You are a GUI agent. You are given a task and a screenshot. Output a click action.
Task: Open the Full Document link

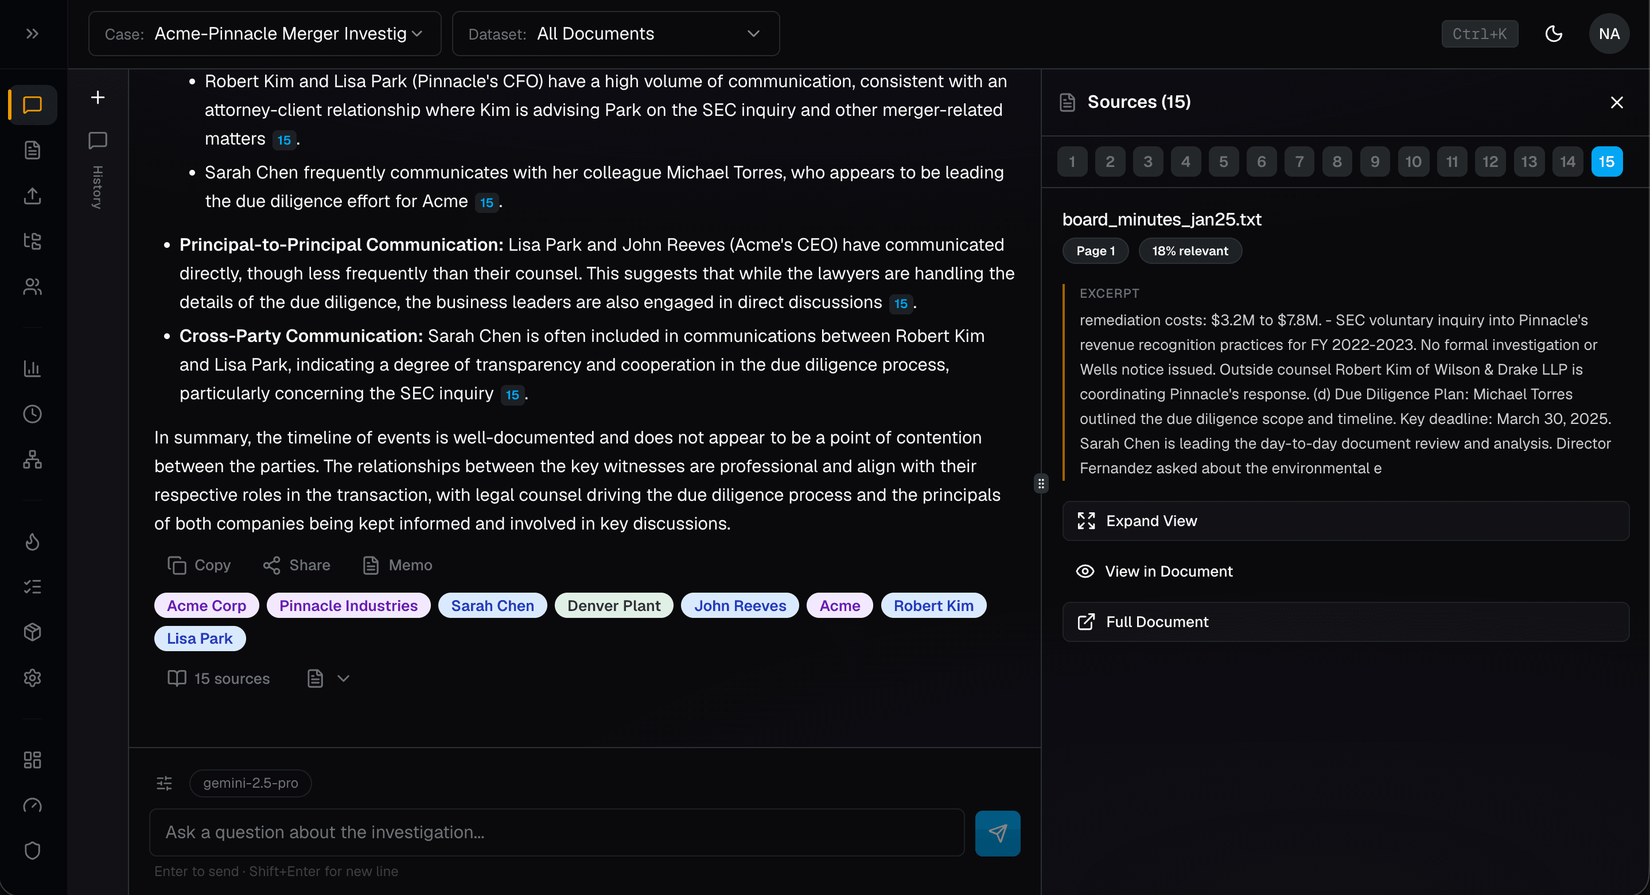(1345, 621)
